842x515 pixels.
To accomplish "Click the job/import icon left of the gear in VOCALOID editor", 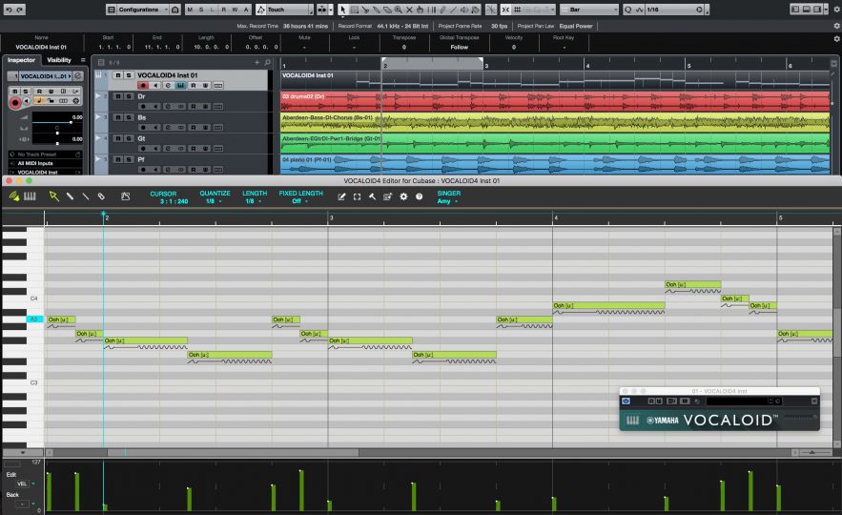I will [388, 197].
